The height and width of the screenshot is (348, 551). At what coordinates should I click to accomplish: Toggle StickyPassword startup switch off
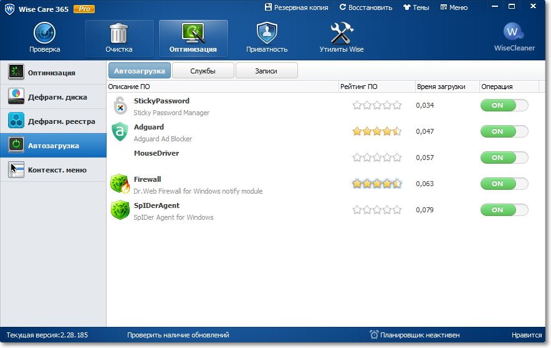(504, 106)
